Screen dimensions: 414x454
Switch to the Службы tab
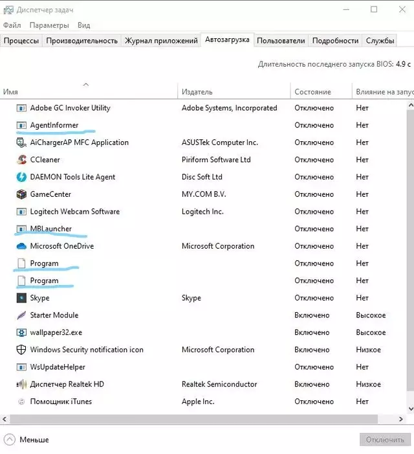pyautogui.click(x=380, y=41)
